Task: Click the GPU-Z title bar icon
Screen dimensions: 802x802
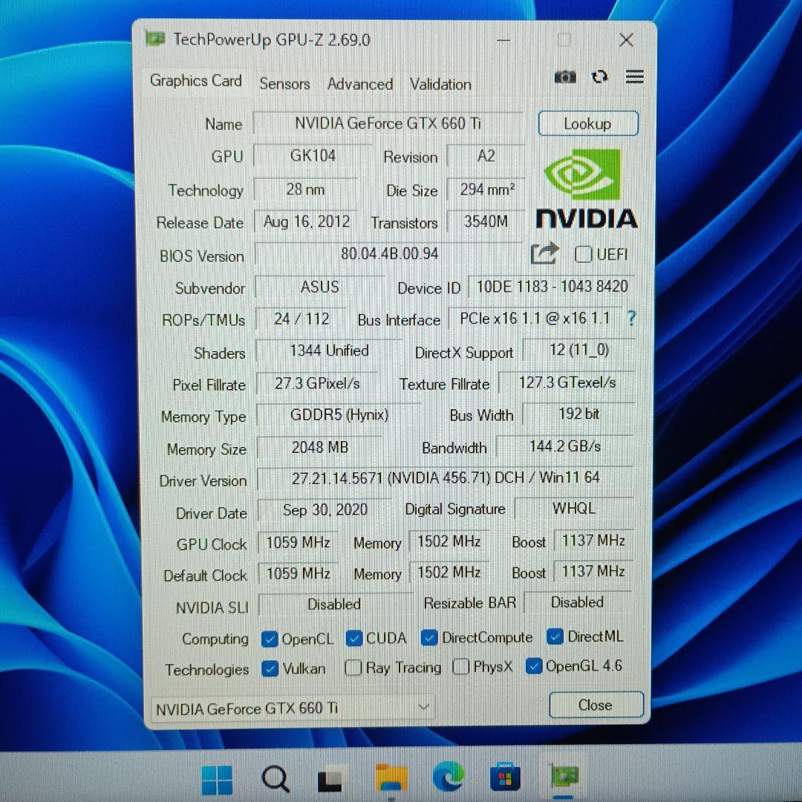Action: click(155, 39)
